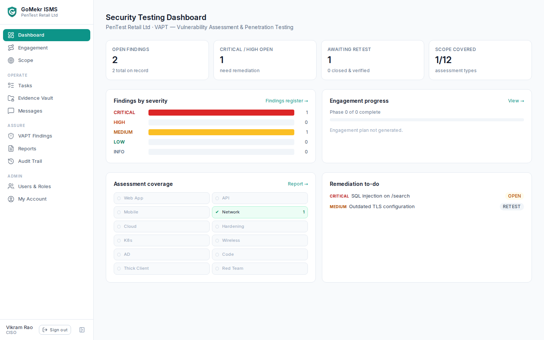
Task: Select the Network coverage tile
Action: point(260,212)
